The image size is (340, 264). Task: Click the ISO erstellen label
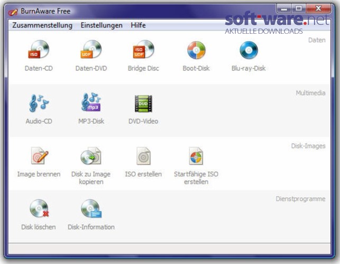pyautogui.click(x=143, y=174)
